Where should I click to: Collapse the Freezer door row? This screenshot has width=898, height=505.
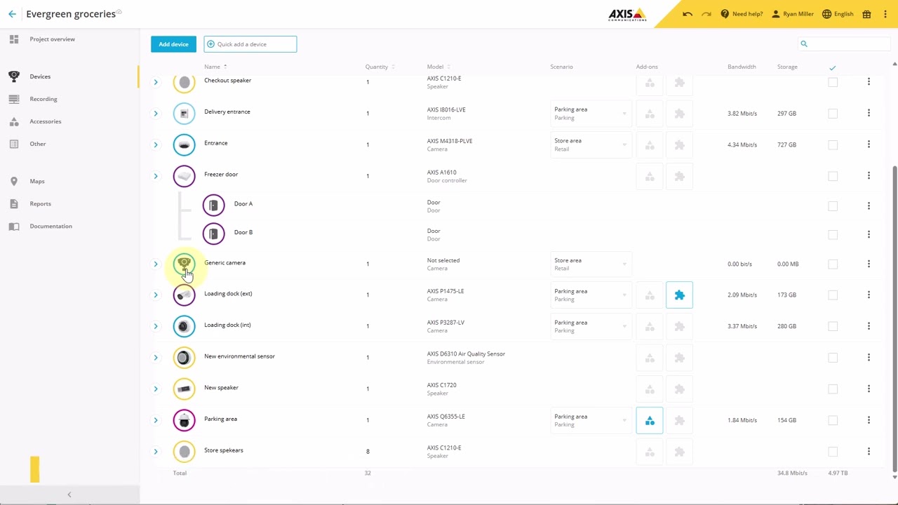[156, 175]
